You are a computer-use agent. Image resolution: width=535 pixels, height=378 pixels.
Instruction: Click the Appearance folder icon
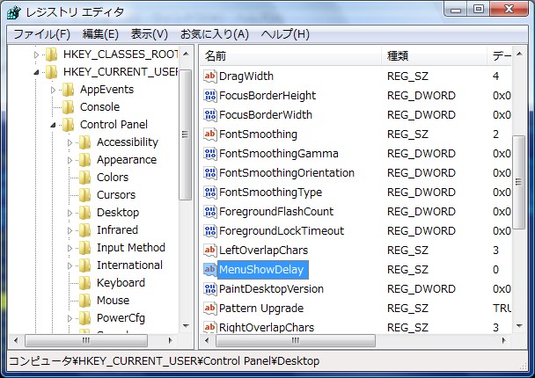(84, 160)
